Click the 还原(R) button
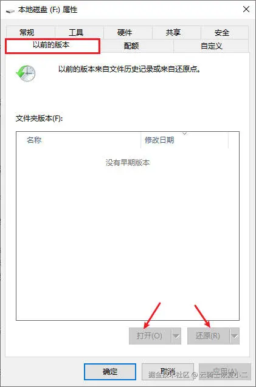The width and height of the screenshot is (256, 387). pos(209,336)
